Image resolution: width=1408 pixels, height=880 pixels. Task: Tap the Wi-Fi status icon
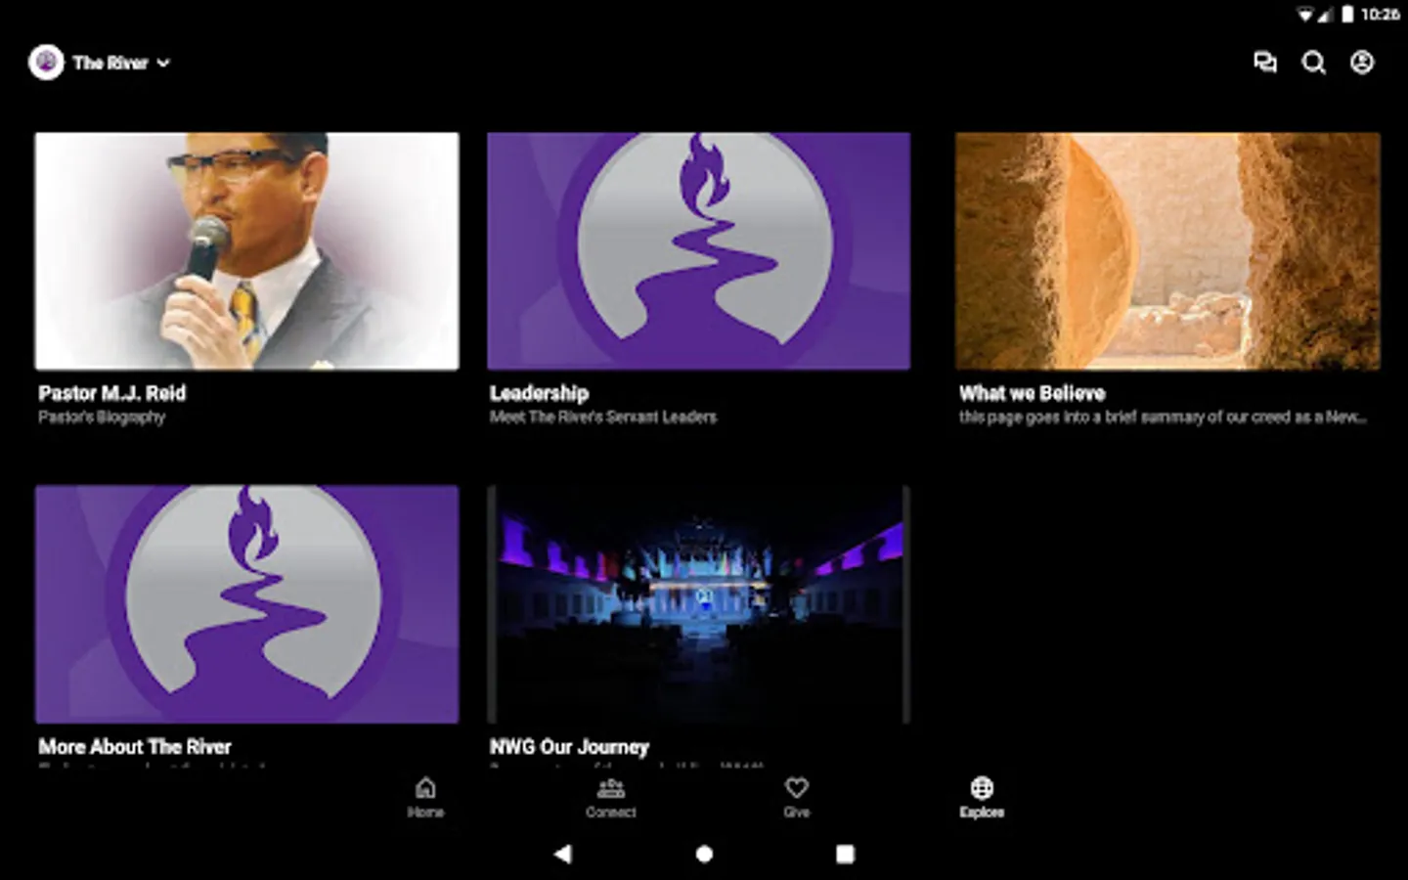tap(1305, 14)
